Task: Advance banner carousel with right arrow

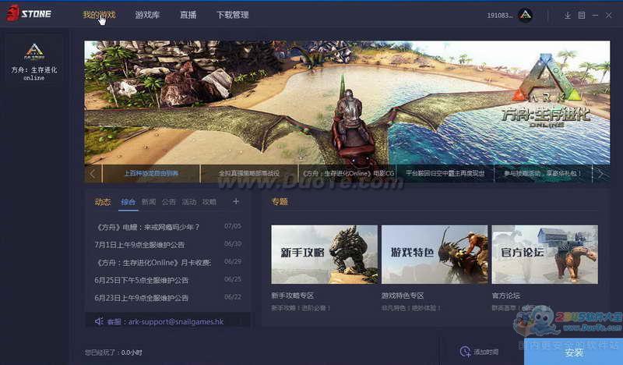Action: pos(600,173)
